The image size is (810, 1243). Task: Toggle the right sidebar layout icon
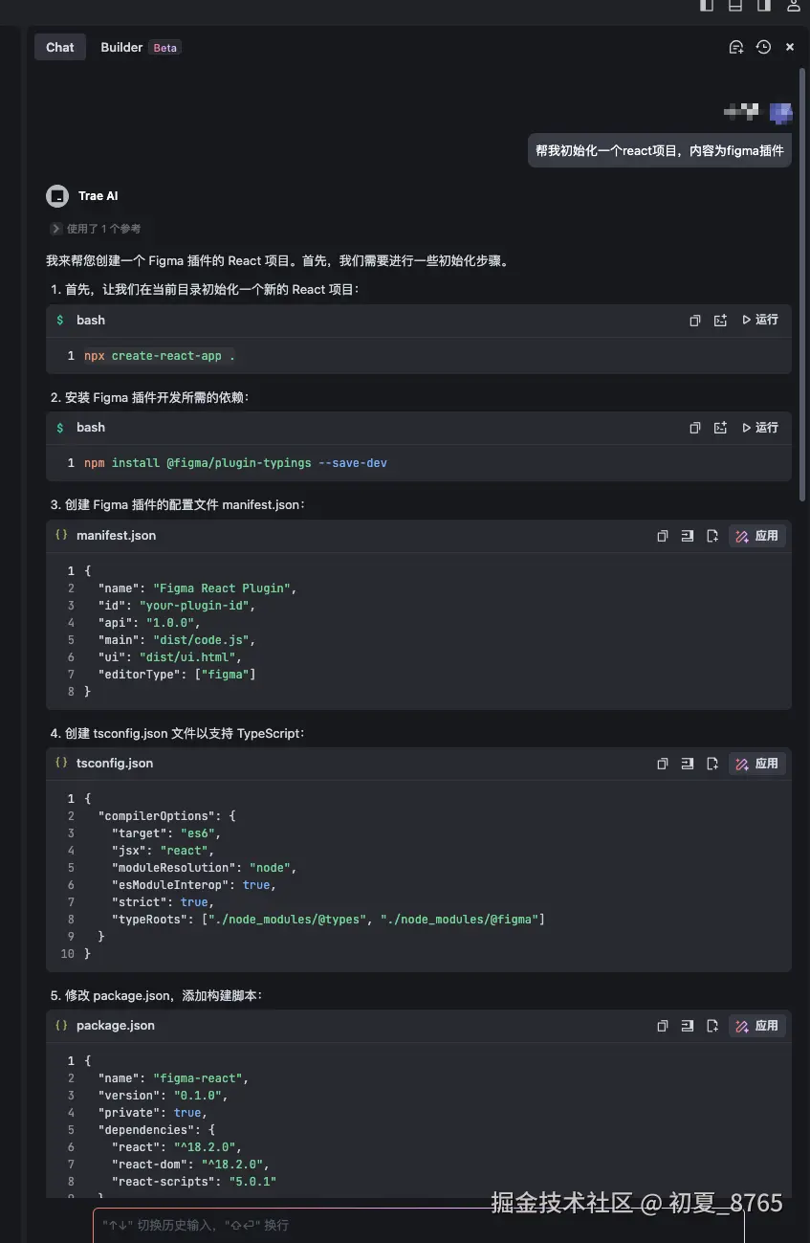764,5
